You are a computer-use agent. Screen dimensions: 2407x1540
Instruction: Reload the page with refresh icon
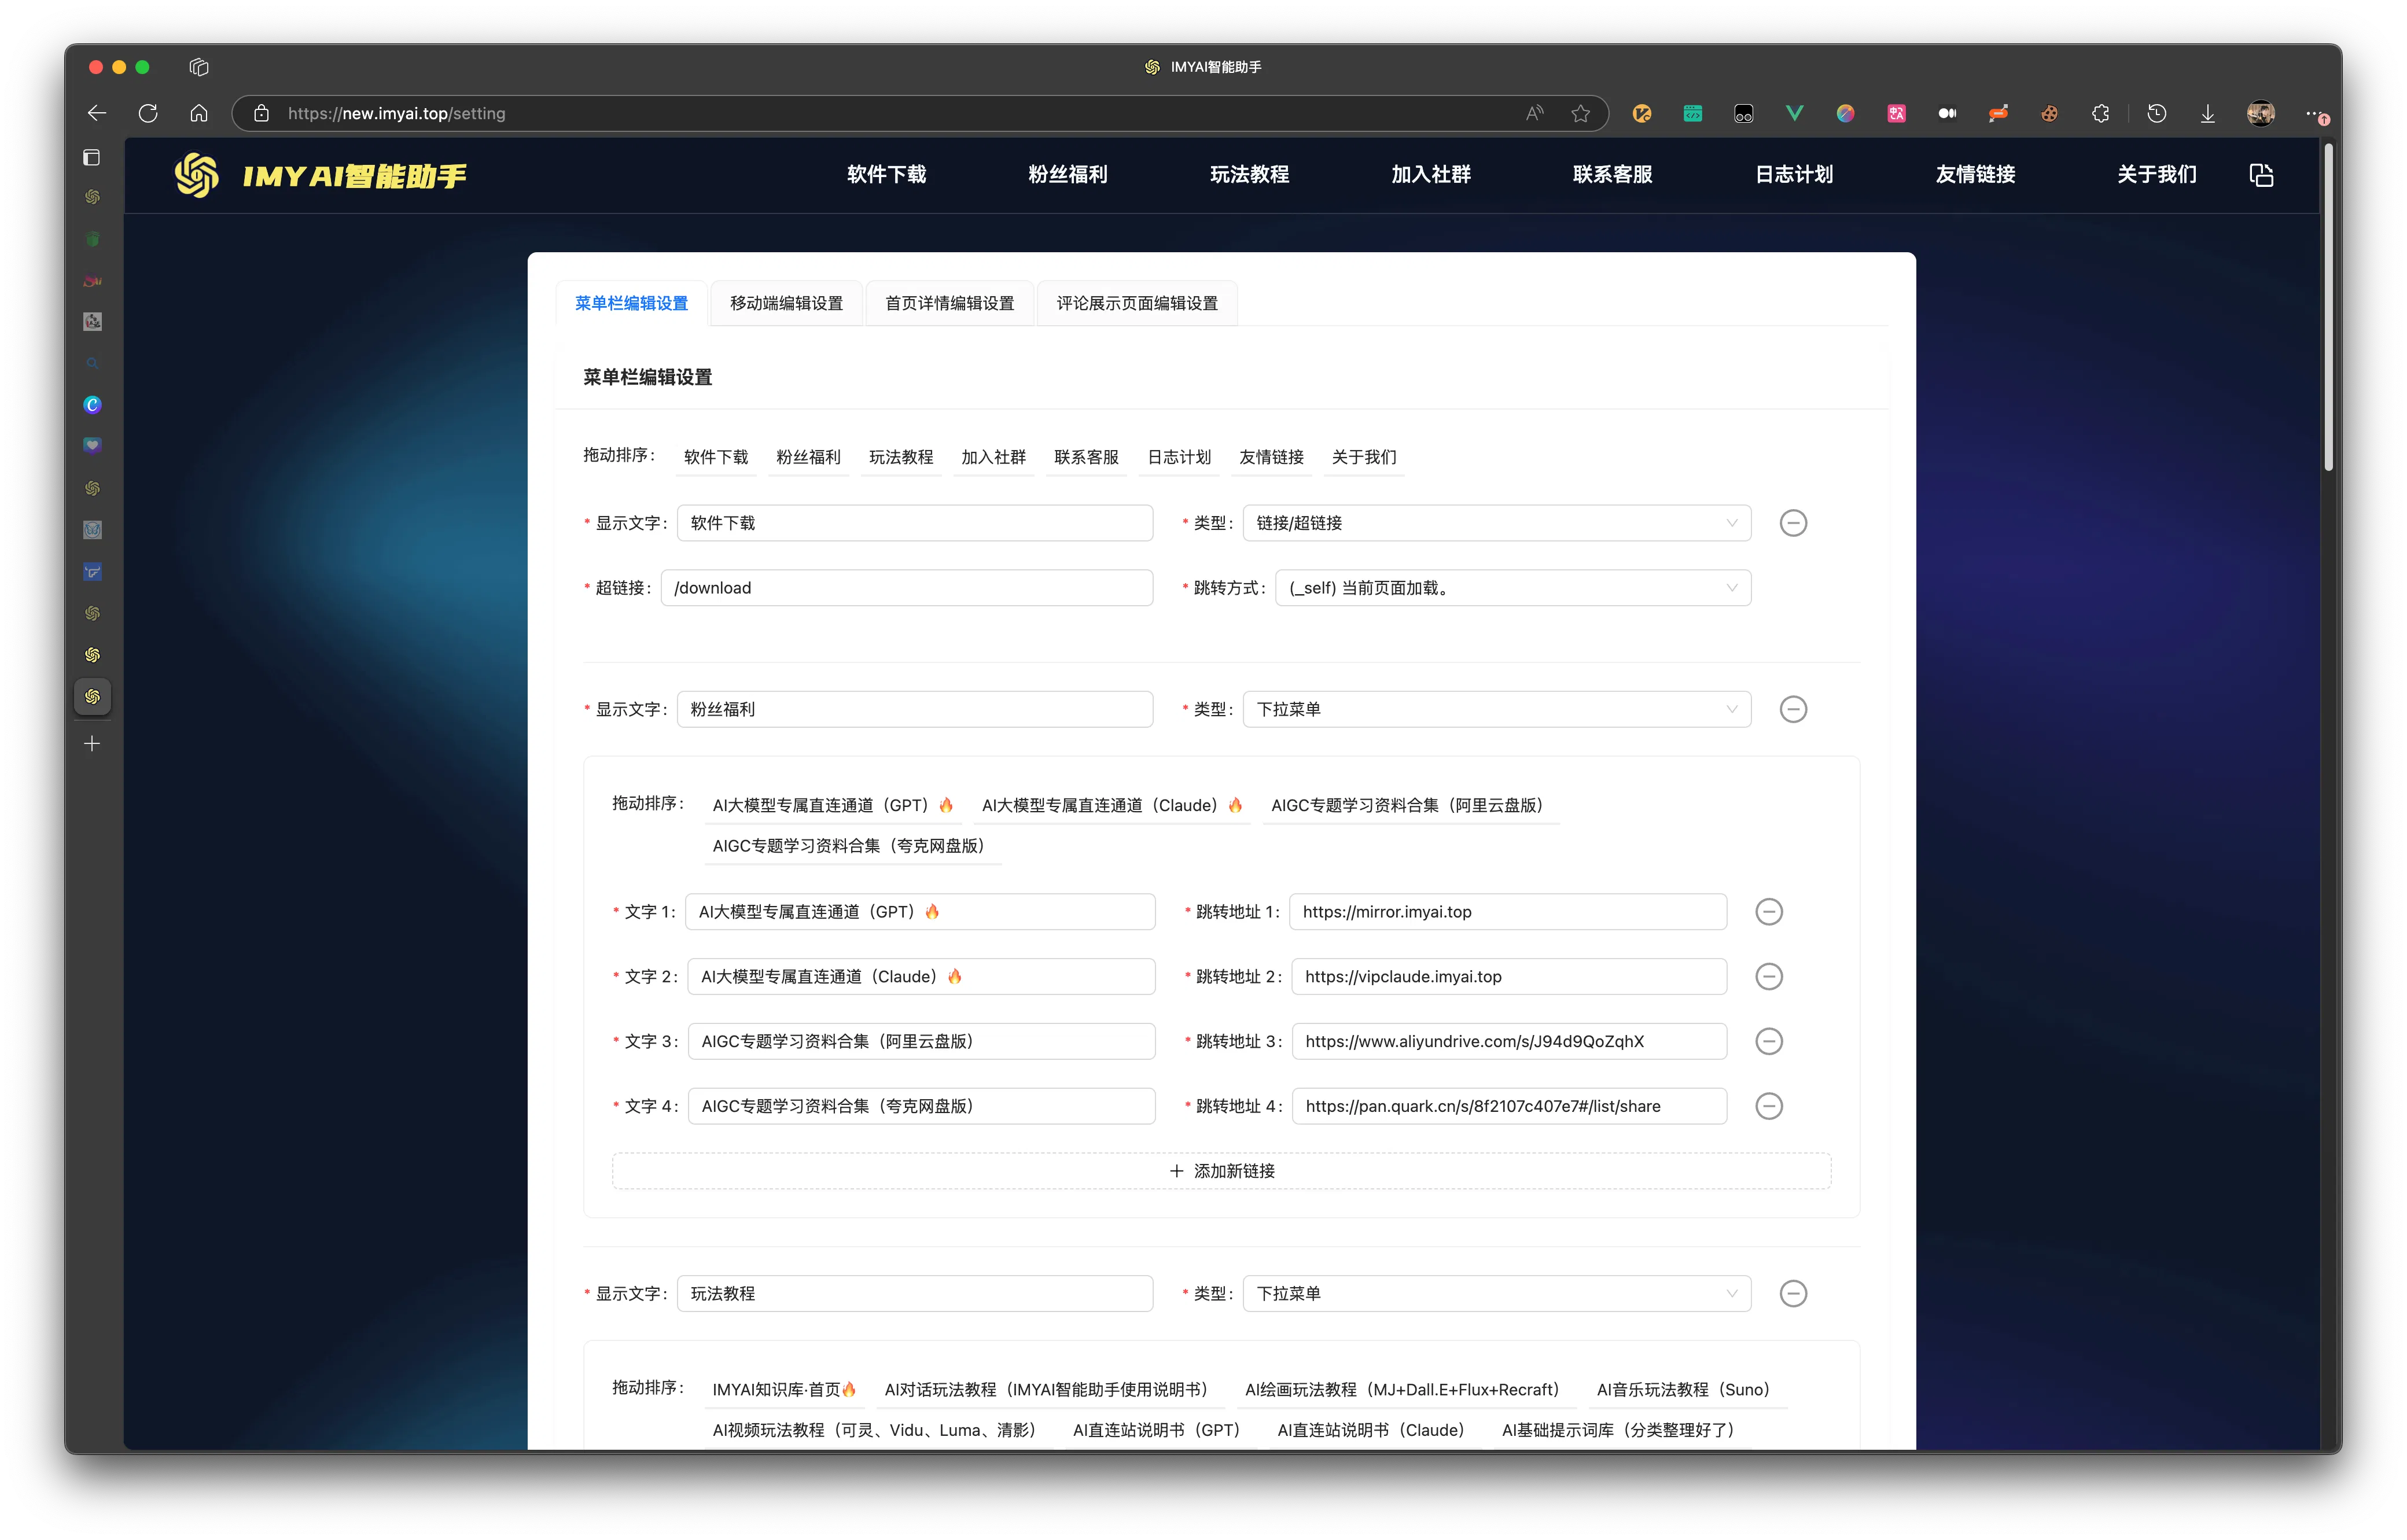(x=148, y=113)
